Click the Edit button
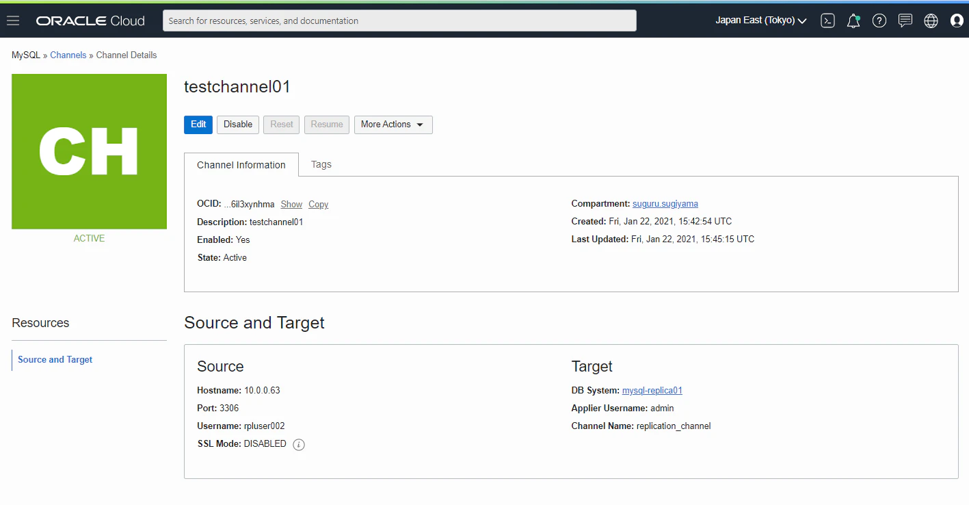Image resolution: width=969 pixels, height=505 pixels. pos(198,125)
